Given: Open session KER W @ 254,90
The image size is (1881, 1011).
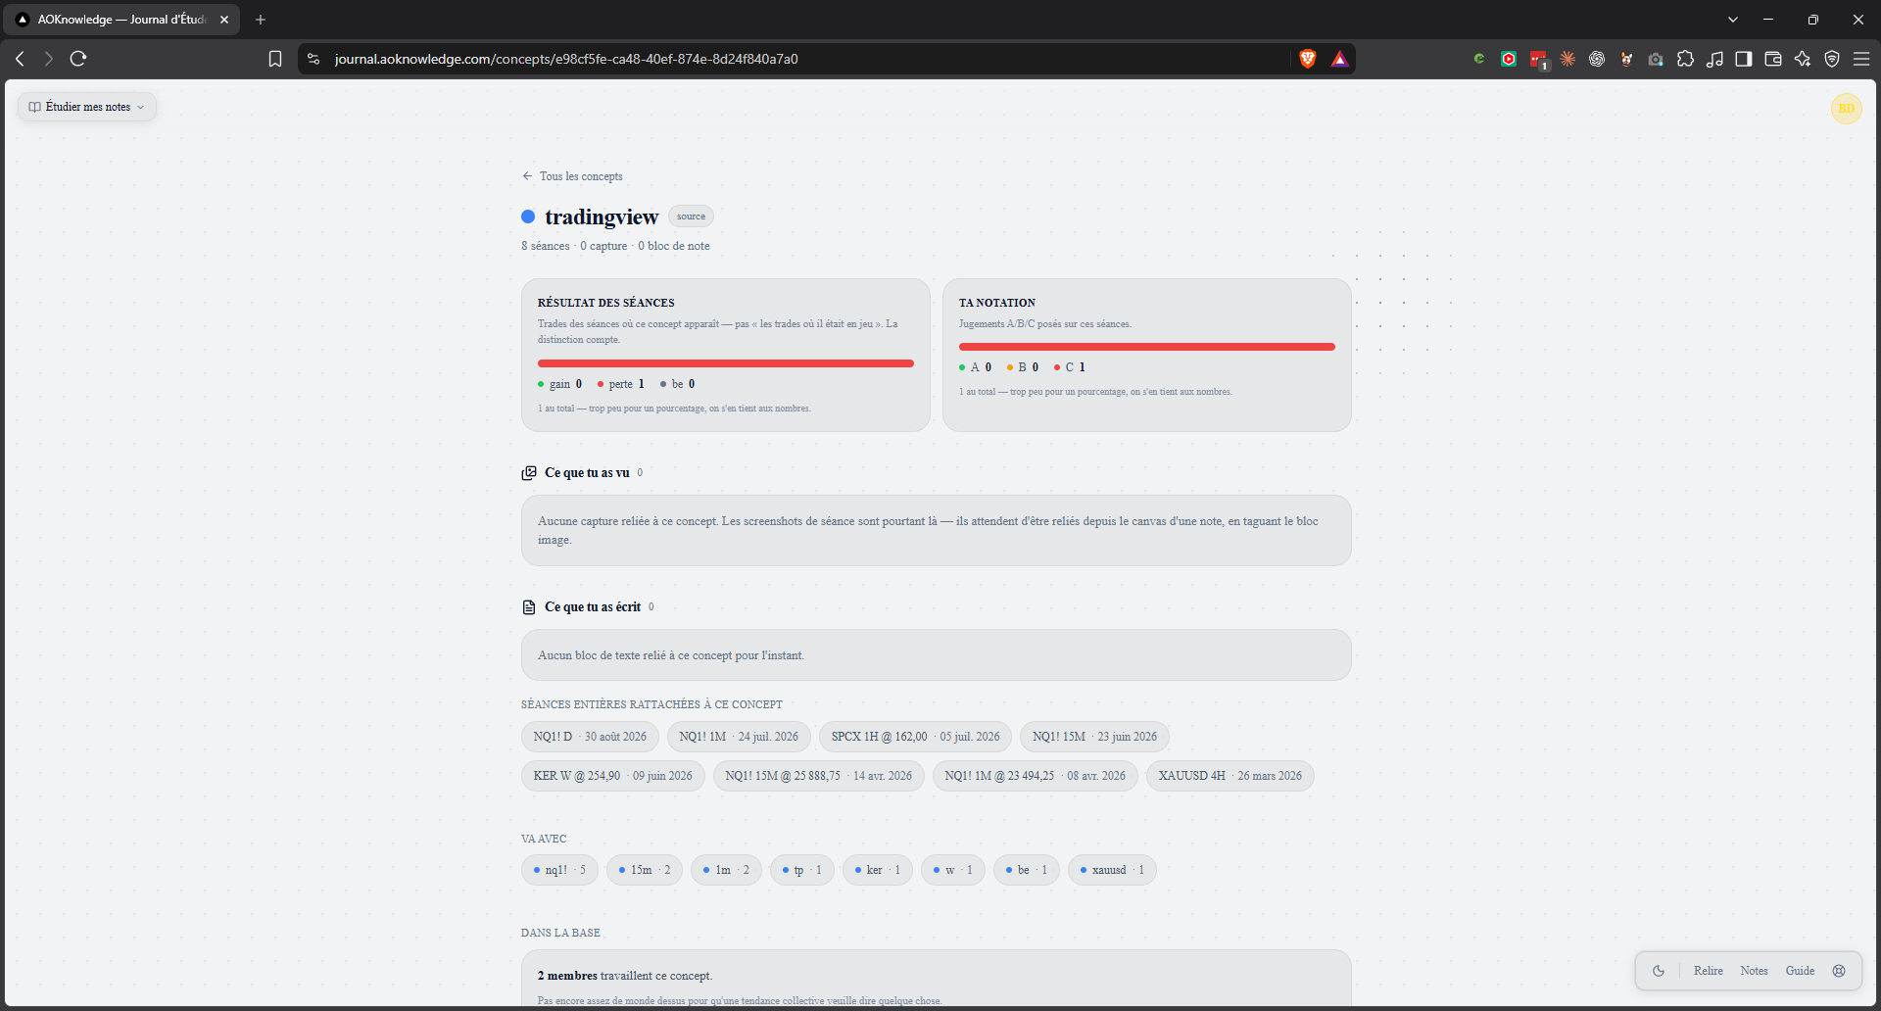Looking at the screenshot, I should point(612,776).
